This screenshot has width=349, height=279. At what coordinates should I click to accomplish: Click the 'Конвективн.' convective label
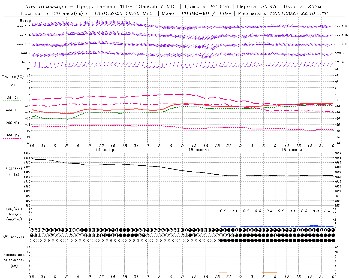coord(14,255)
